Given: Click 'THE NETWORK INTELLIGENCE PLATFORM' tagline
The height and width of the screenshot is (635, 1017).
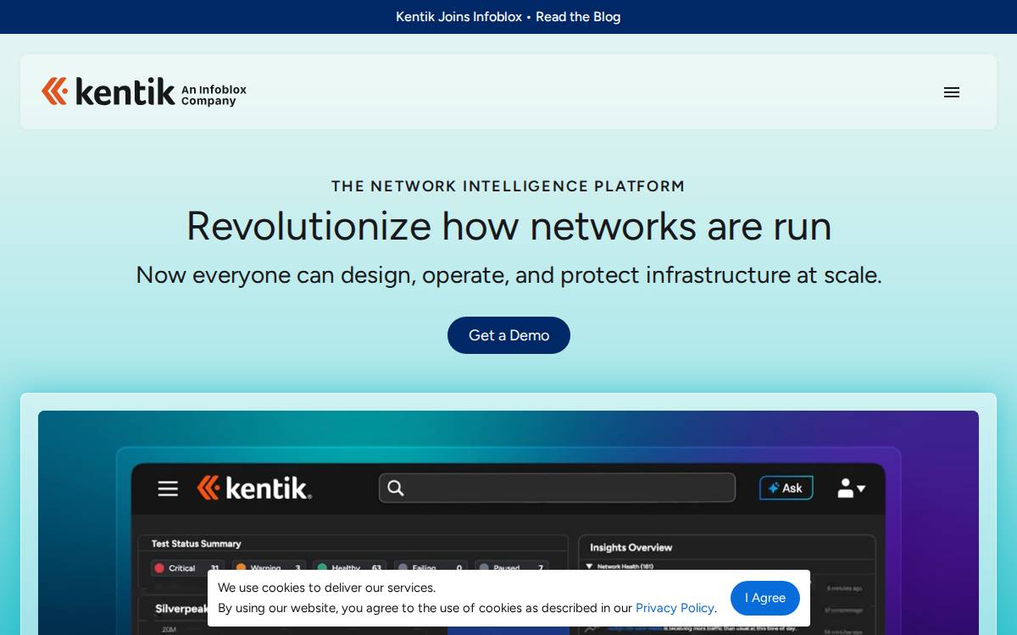Looking at the screenshot, I should (x=508, y=186).
